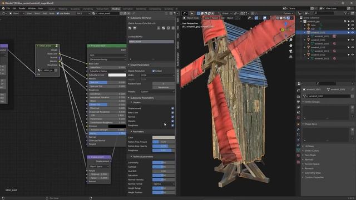The height and width of the screenshot is (200, 356).
Task: Click the Subsurface Color swatch in Principled BSDF
Action: [x=117, y=75]
